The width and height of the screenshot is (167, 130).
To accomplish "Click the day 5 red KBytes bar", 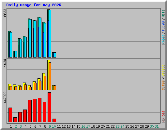I will click(30, 111).
